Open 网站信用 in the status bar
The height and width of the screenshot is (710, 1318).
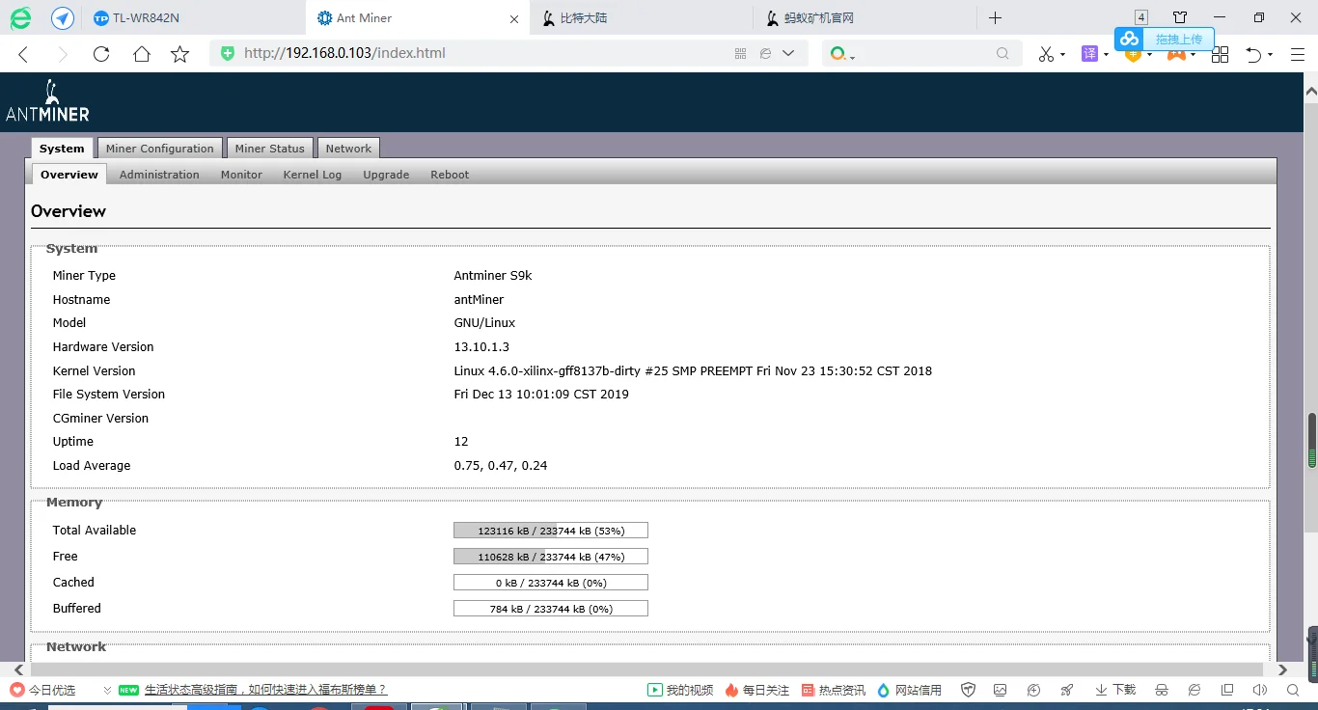coord(909,690)
